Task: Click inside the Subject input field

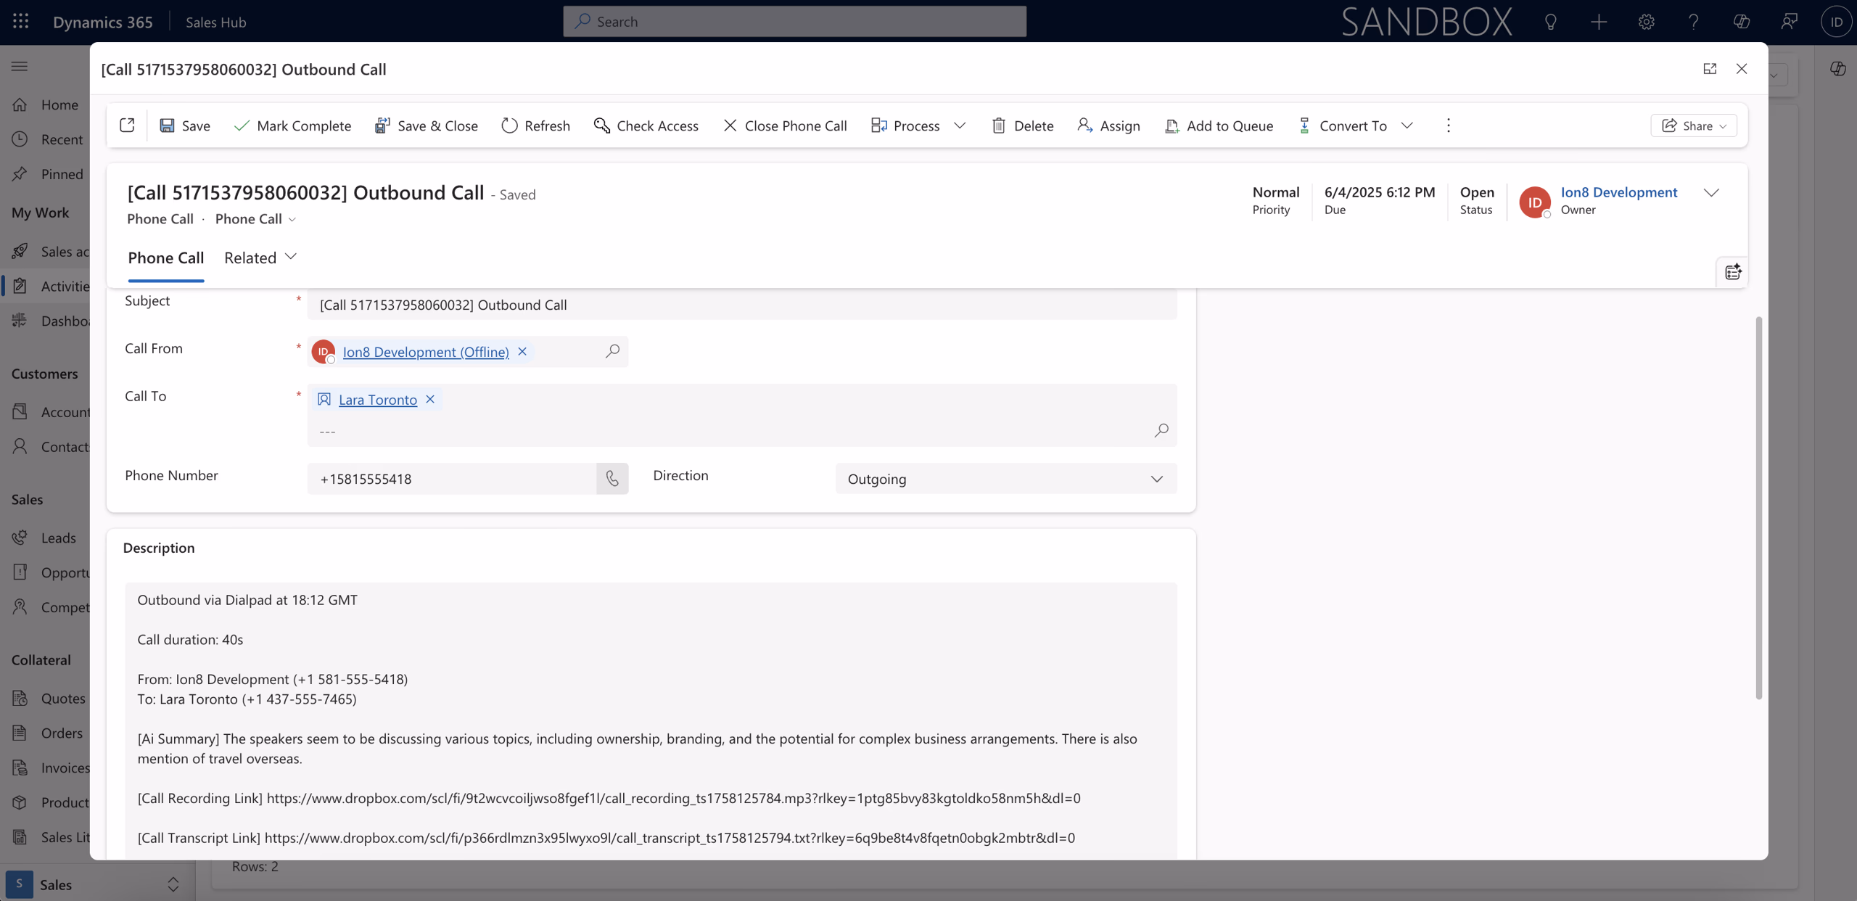Action: [x=725, y=305]
